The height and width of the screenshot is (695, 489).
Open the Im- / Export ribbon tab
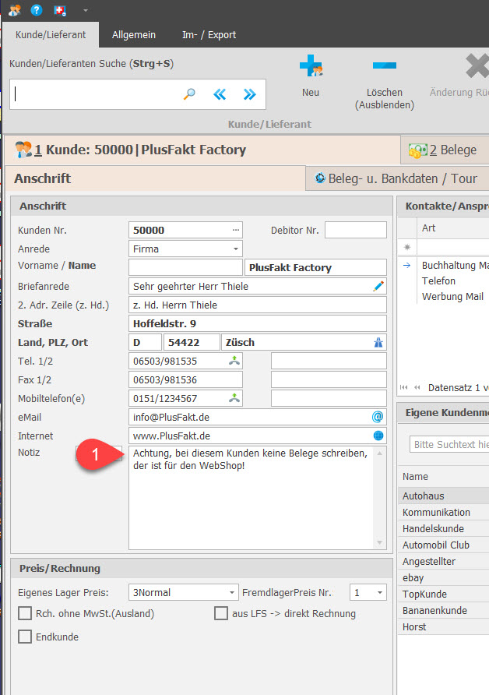pos(209,34)
